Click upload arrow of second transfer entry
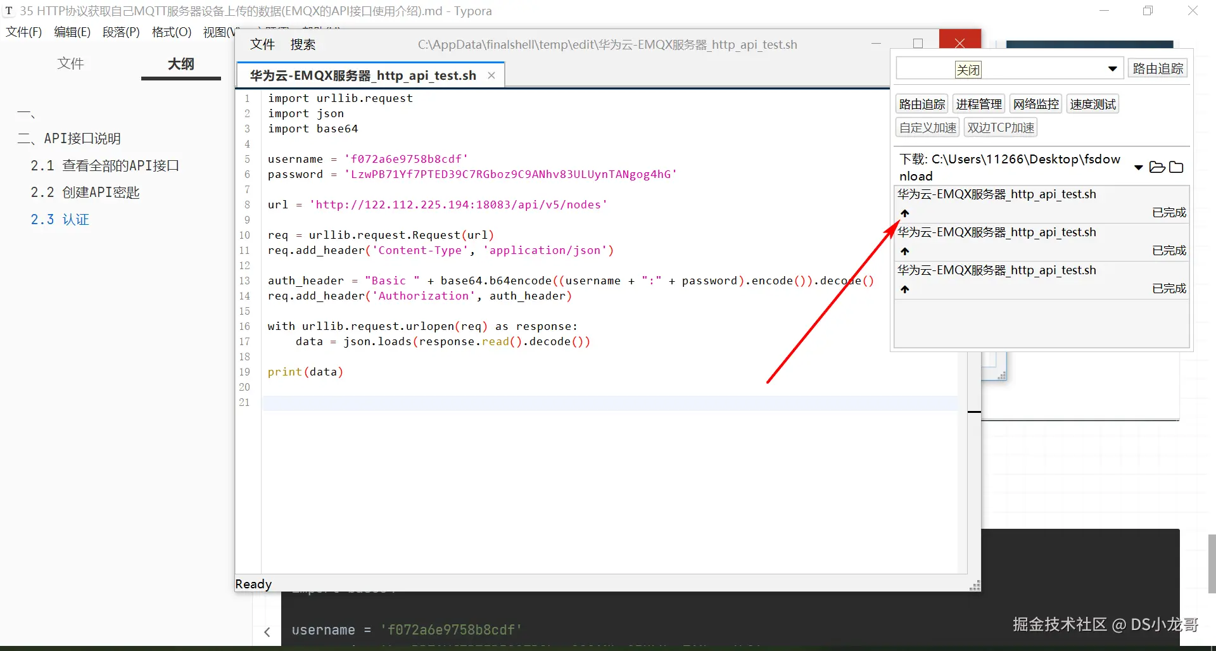The image size is (1216, 651). tap(905, 251)
